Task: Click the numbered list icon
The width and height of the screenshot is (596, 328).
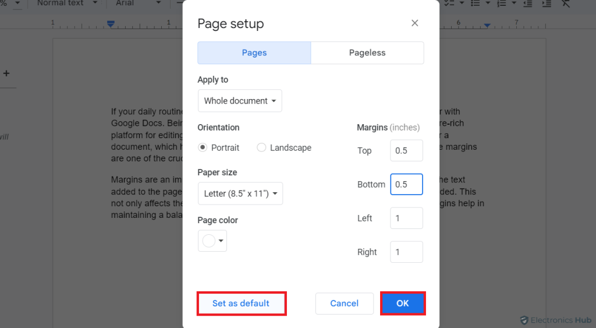Action: tap(501, 3)
